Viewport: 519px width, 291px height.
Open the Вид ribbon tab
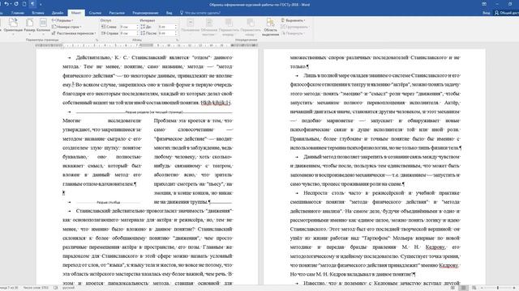pos(169,13)
